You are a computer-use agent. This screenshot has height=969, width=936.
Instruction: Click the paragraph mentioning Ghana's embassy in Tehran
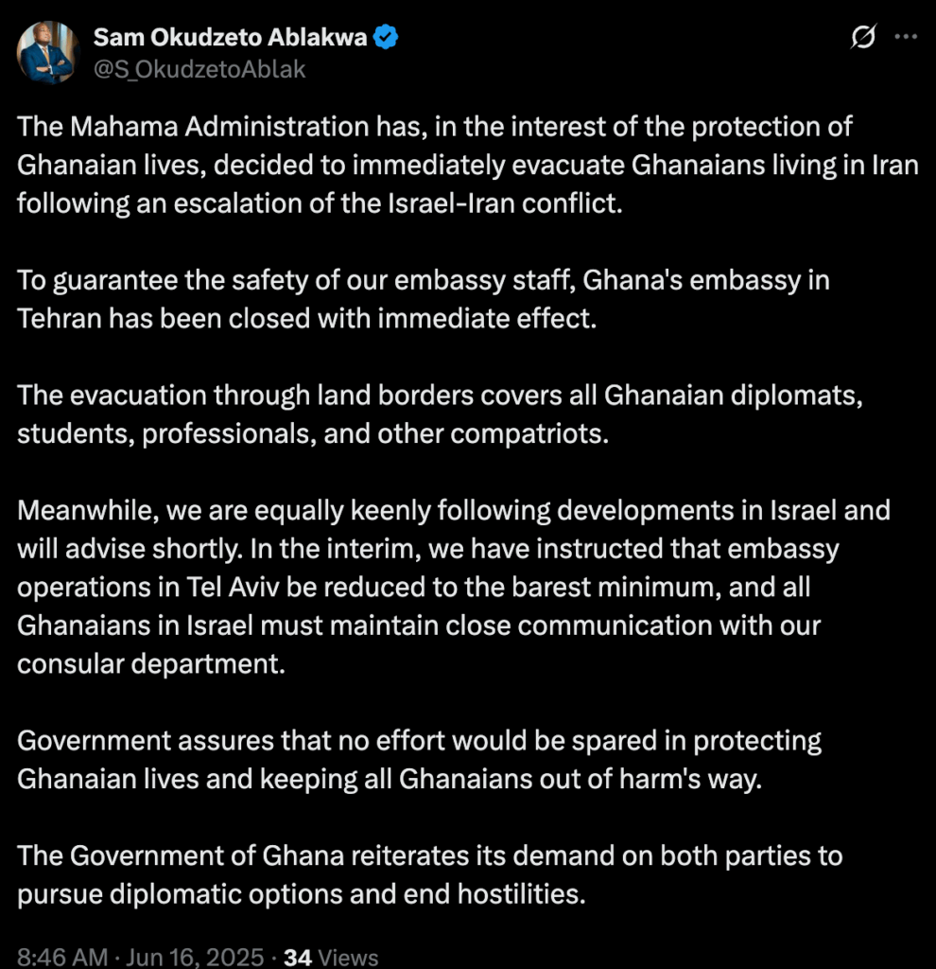pyautogui.click(x=424, y=299)
